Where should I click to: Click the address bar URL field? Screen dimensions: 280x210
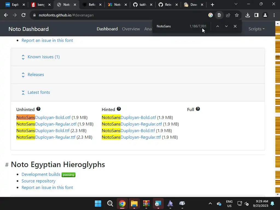118,15
